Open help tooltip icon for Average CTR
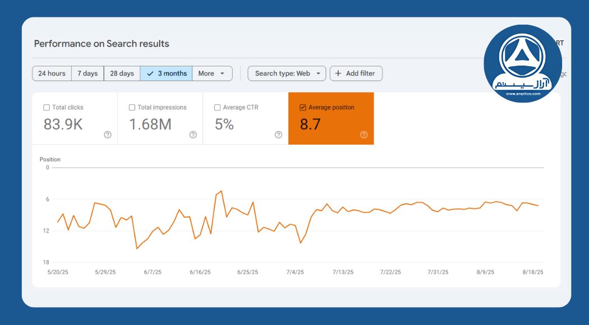This screenshot has width=589, height=325. pos(278,134)
